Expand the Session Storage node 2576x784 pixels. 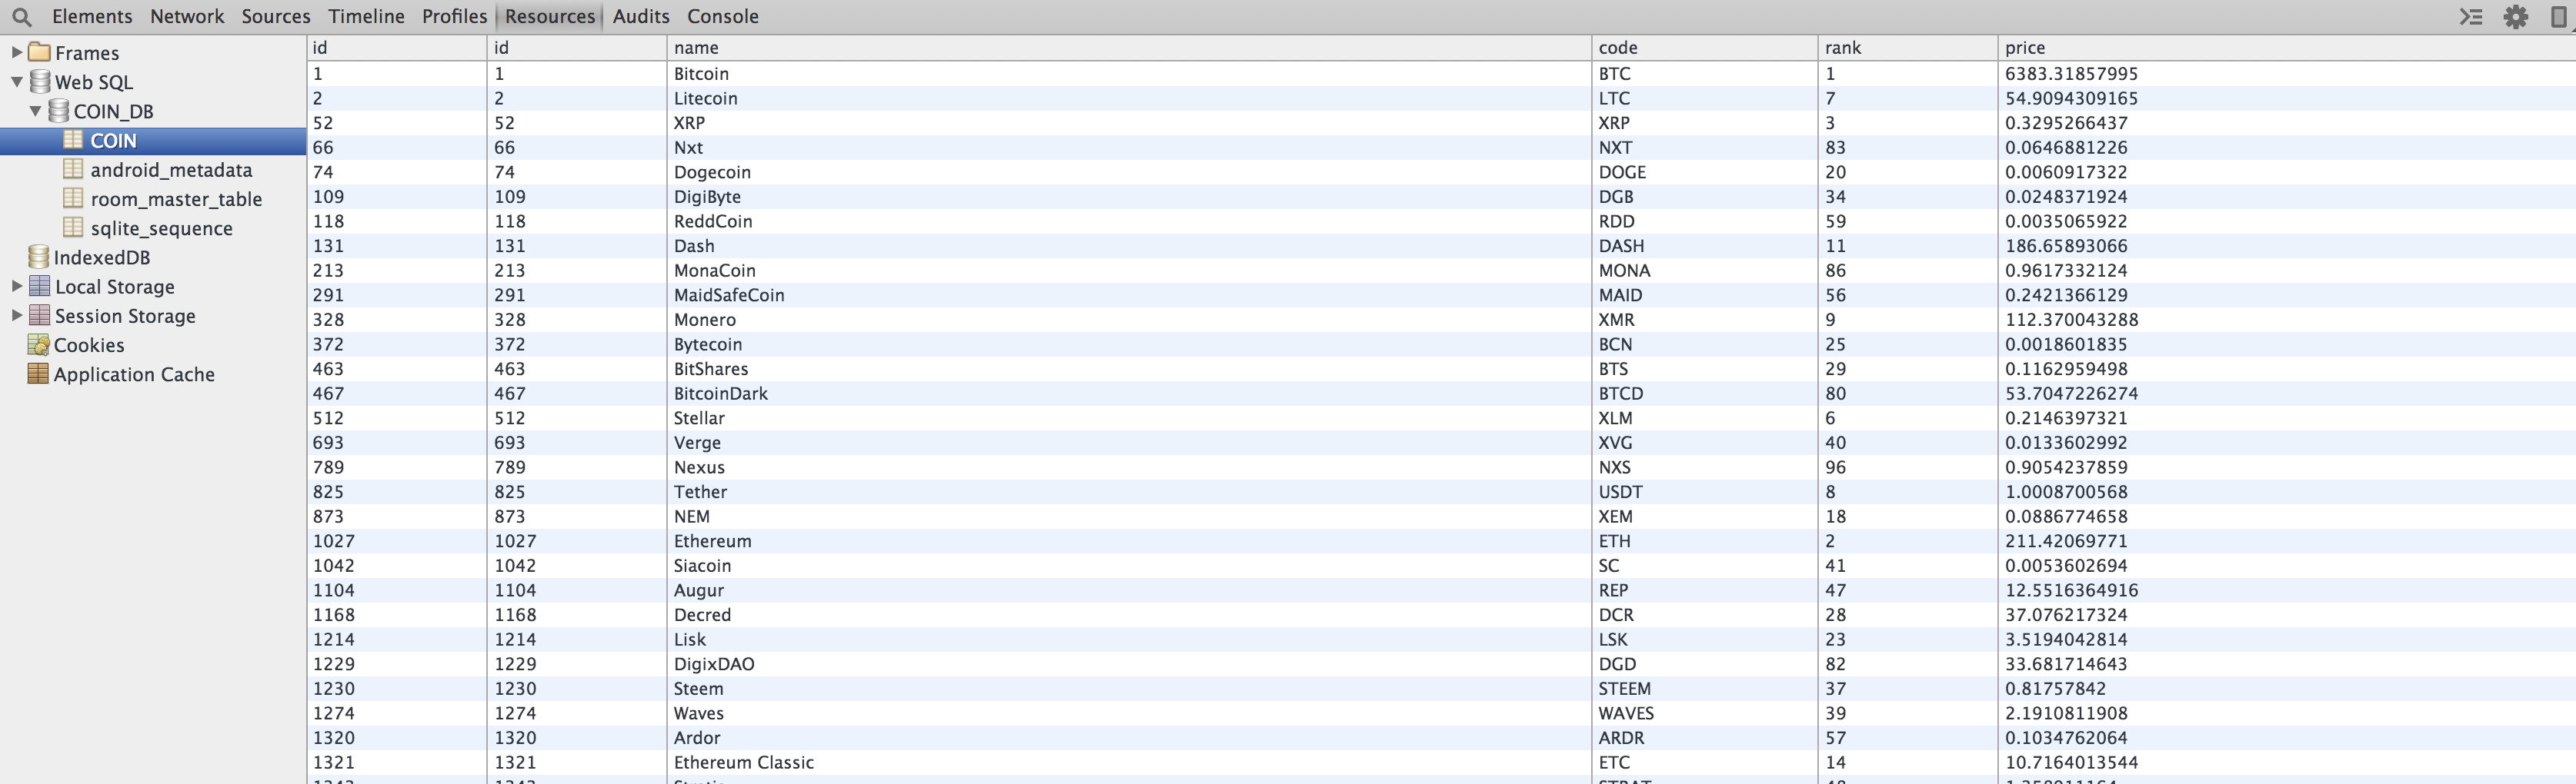16,316
